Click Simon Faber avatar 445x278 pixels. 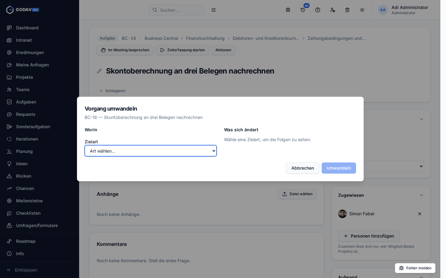[x=342, y=214]
